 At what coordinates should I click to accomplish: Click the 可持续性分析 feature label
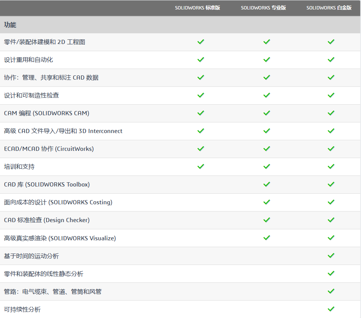(22, 309)
